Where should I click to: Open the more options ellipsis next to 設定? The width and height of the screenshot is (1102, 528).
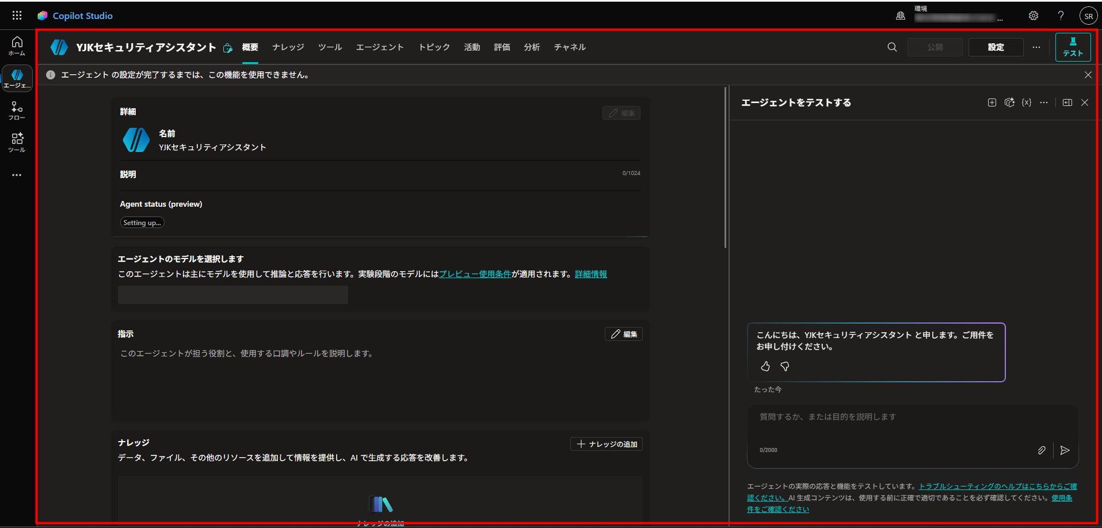(x=1036, y=47)
